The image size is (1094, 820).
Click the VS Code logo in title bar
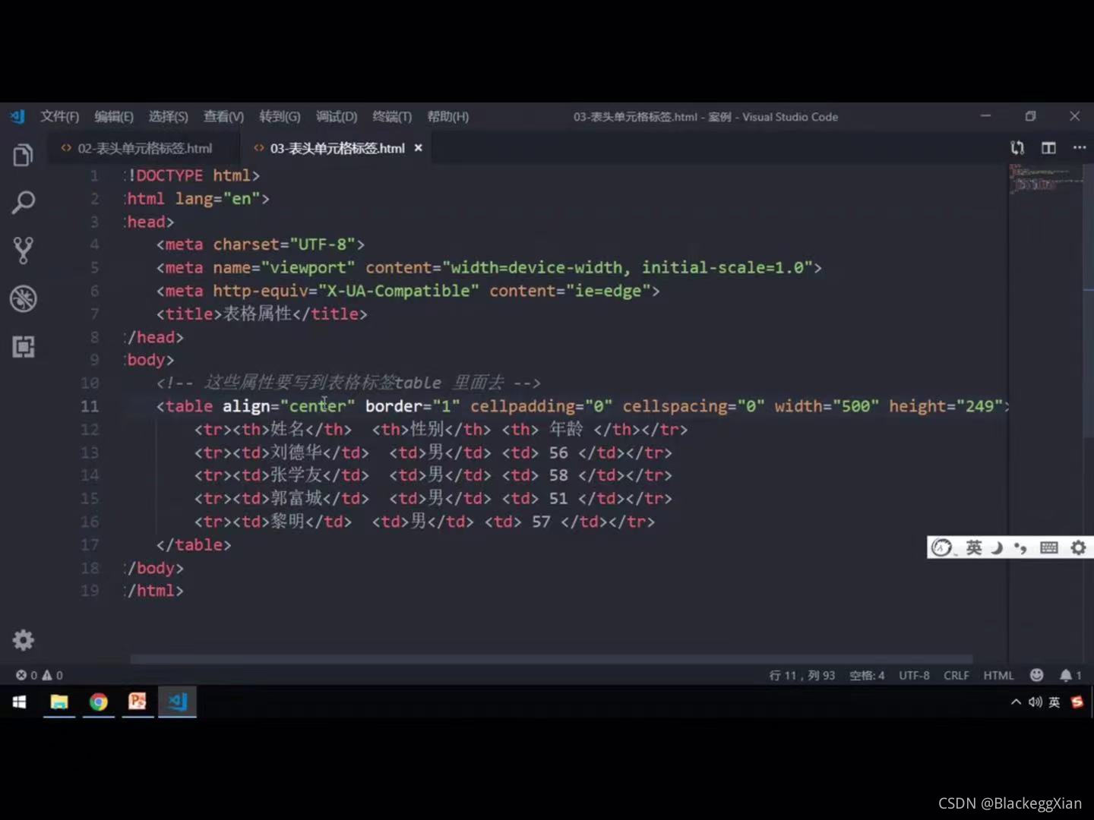tap(17, 116)
